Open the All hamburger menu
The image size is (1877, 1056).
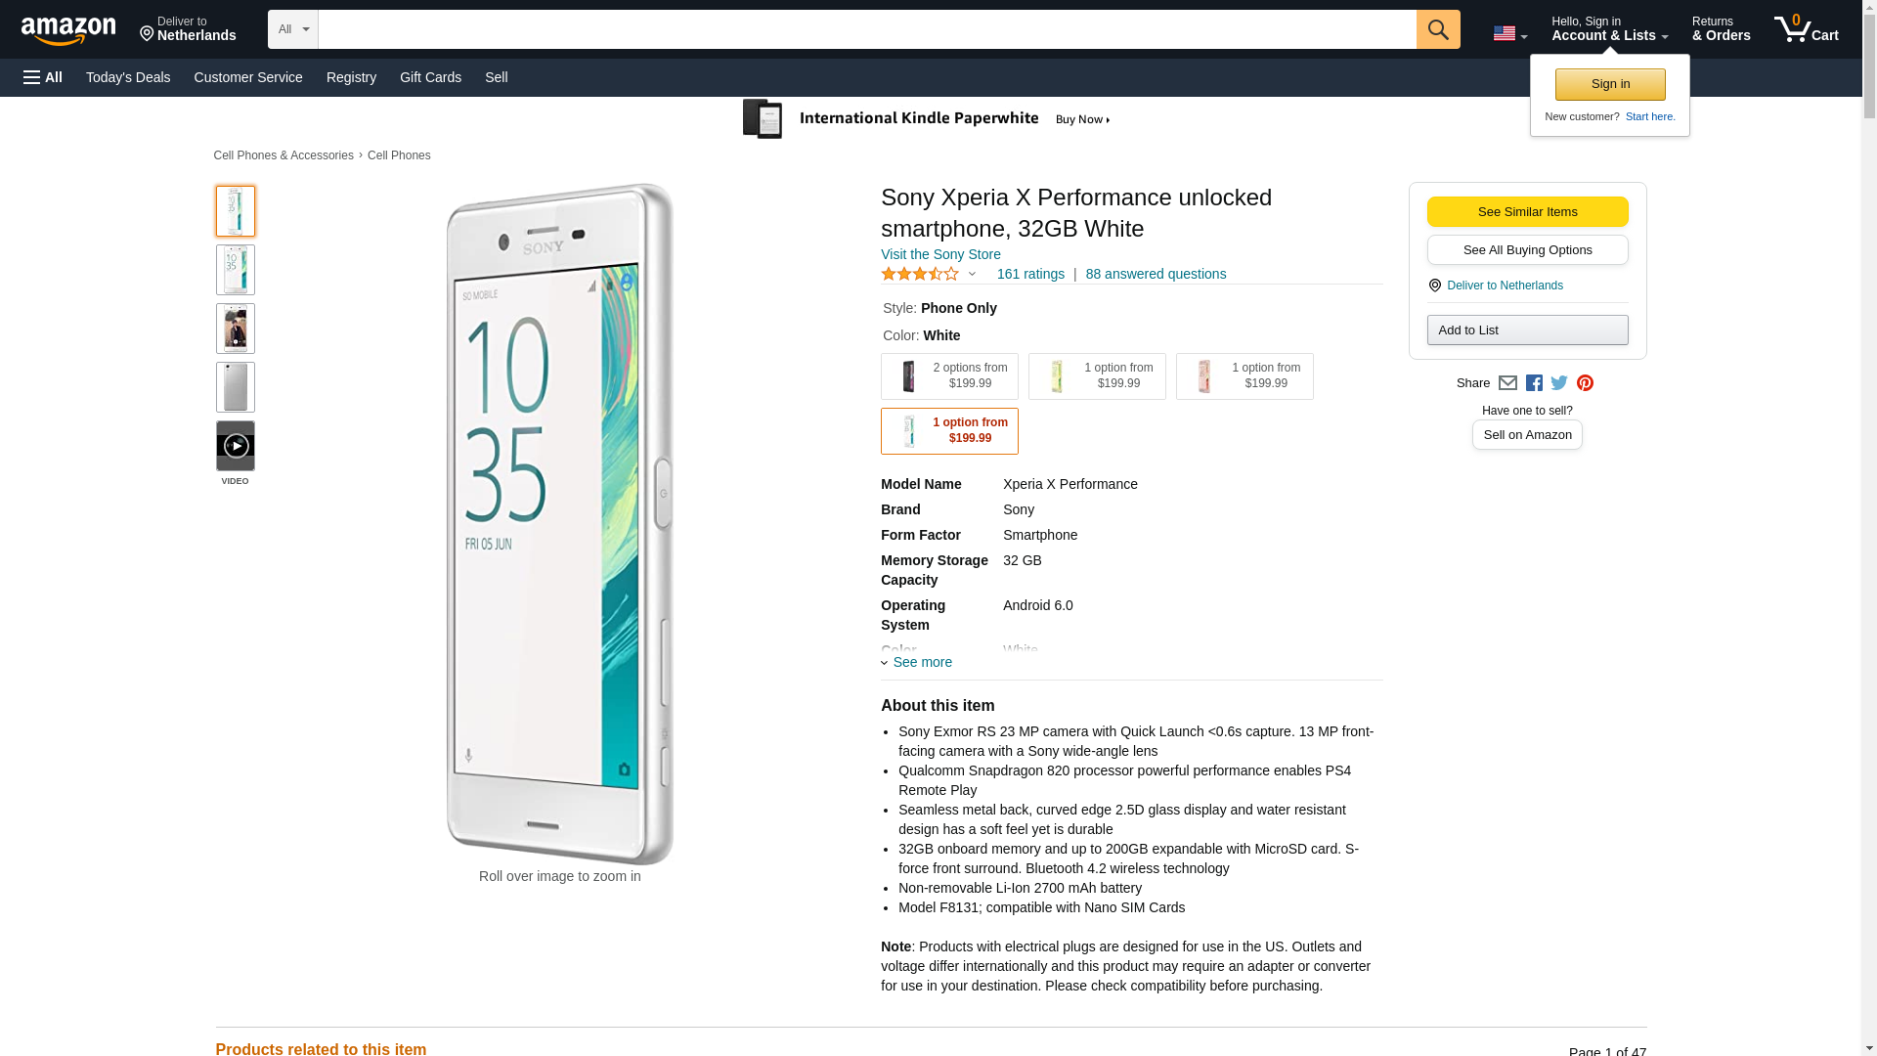click(x=43, y=77)
